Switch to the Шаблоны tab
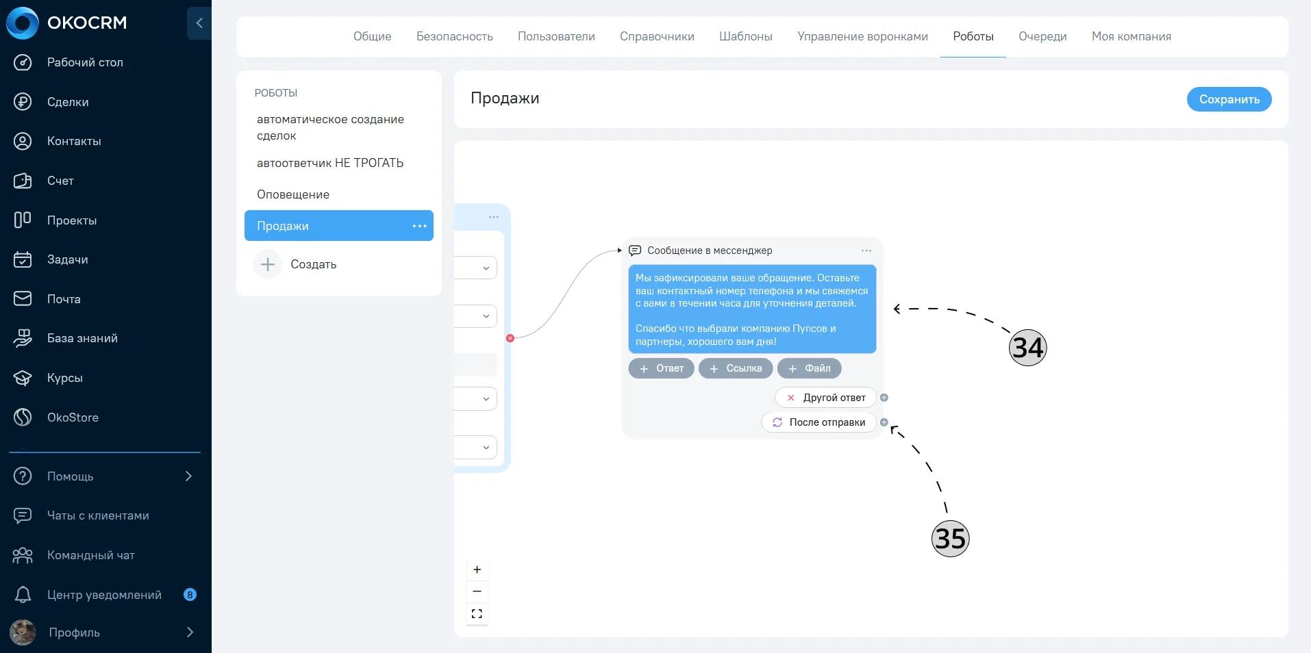This screenshot has height=653, width=1311. pos(746,36)
